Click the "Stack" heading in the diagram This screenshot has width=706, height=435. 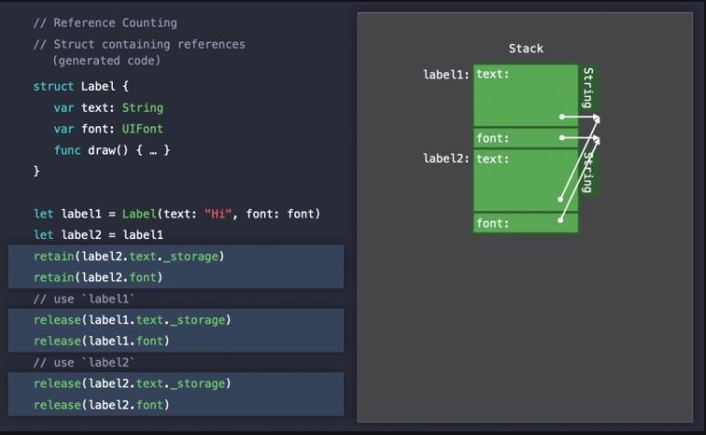[525, 49]
